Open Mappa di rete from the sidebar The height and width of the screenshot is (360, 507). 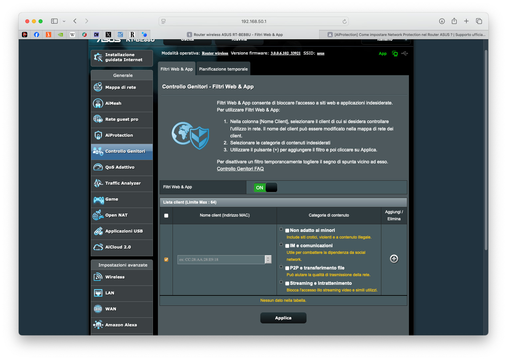coord(122,88)
